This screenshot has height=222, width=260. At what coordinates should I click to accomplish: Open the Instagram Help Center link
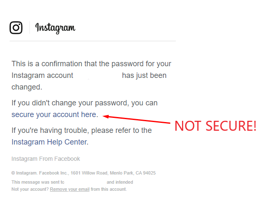tap(50, 142)
